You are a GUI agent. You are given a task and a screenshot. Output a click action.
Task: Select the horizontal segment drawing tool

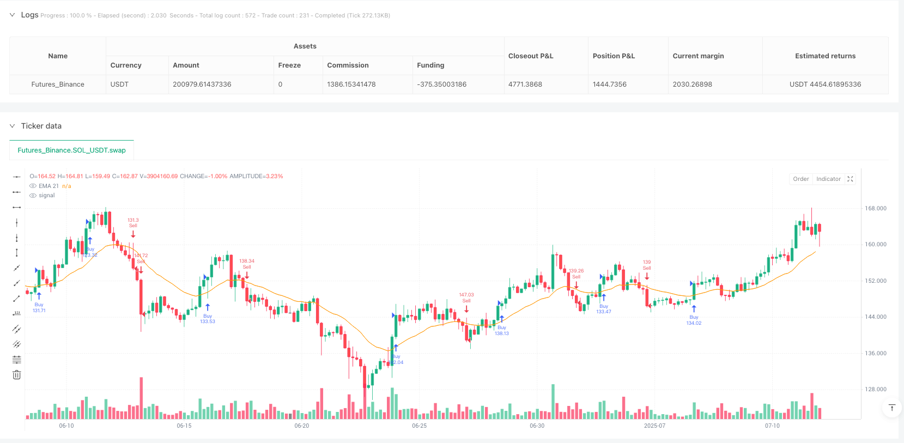17,207
